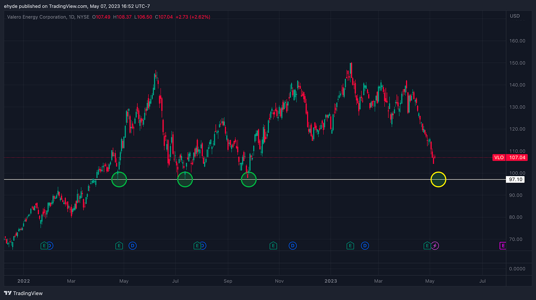The height and width of the screenshot is (300, 536).
Task: Click the purple lightning bolt event icon
Action: pyautogui.click(x=435, y=246)
